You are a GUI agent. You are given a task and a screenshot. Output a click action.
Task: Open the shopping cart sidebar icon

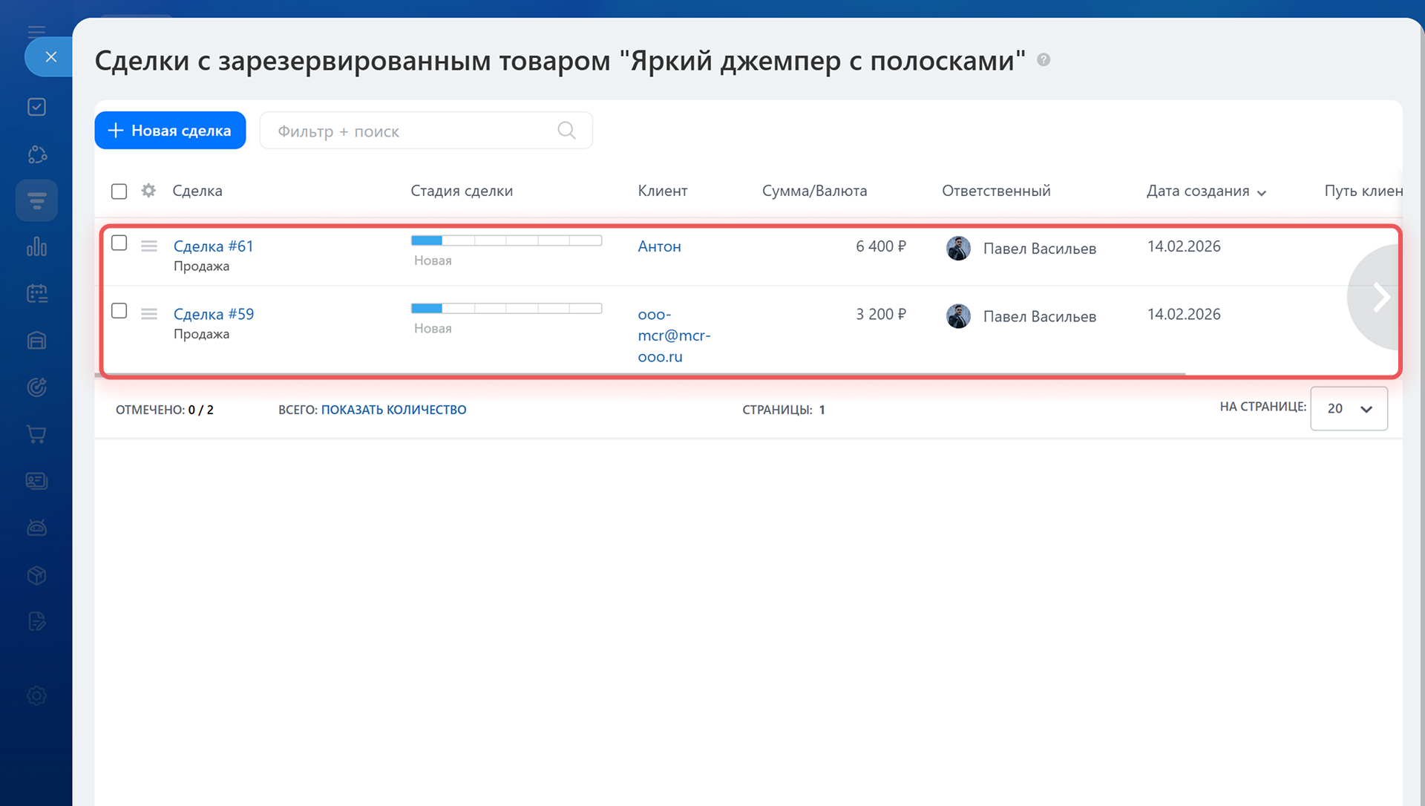(x=36, y=434)
